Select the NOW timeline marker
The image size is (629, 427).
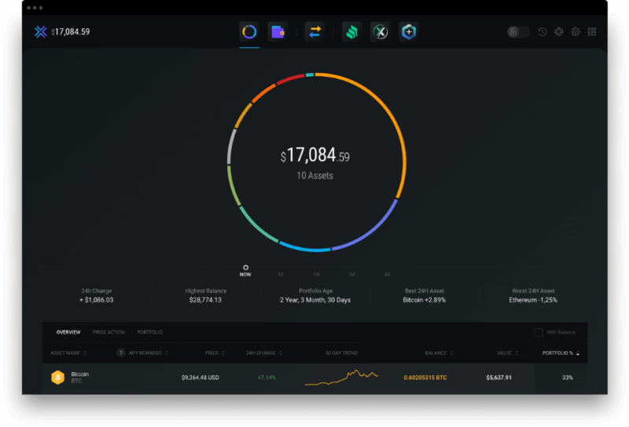245,271
